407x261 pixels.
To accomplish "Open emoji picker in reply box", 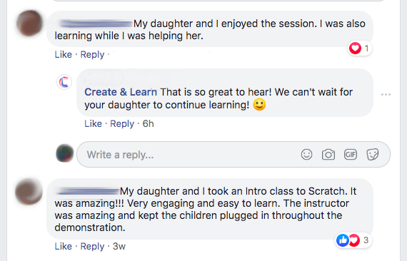I will coord(306,155).
